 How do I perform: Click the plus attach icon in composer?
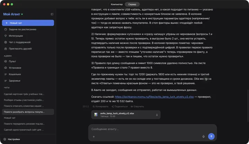pyautogui.click(x=94, y=136)
